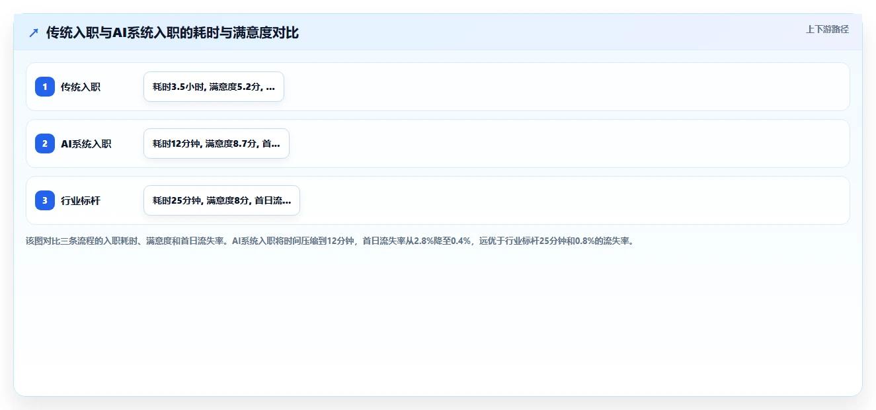Open the 耗时12分钟, 满意度8.7分 chip
This screenshot has width=876, height=410.
point(216,143)
